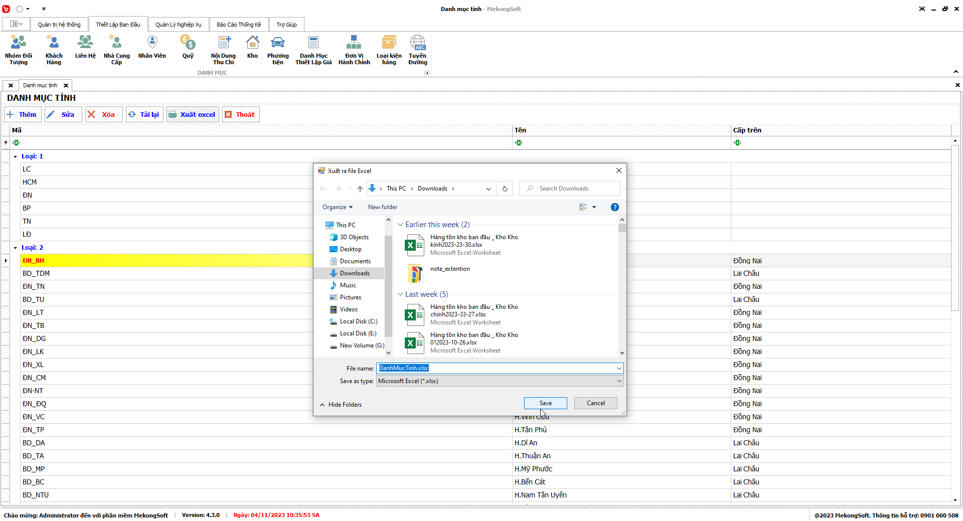963x521 pixels.
Task: Select Desktop in the folder tree
Action: [351, 249]
